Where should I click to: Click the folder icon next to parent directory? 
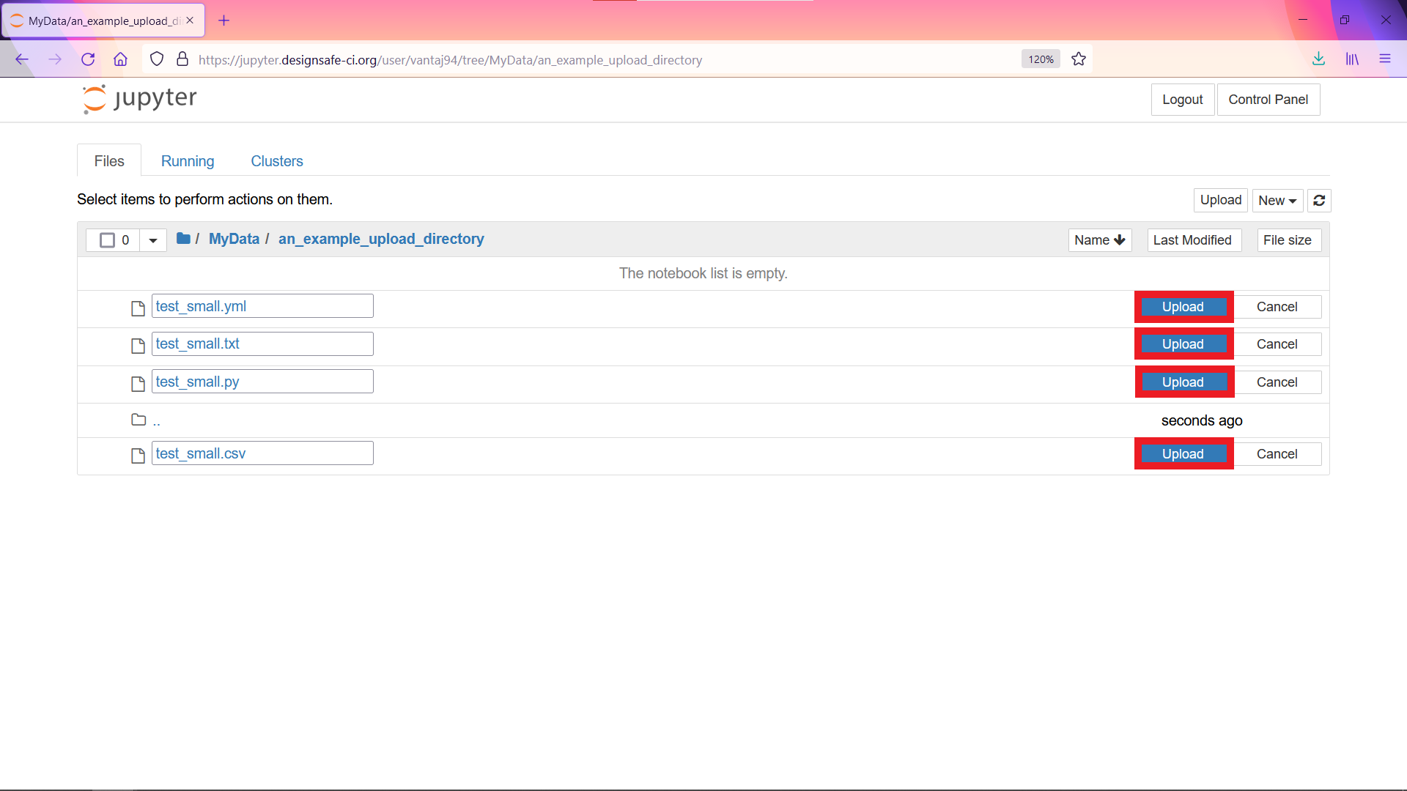[139, 419]
